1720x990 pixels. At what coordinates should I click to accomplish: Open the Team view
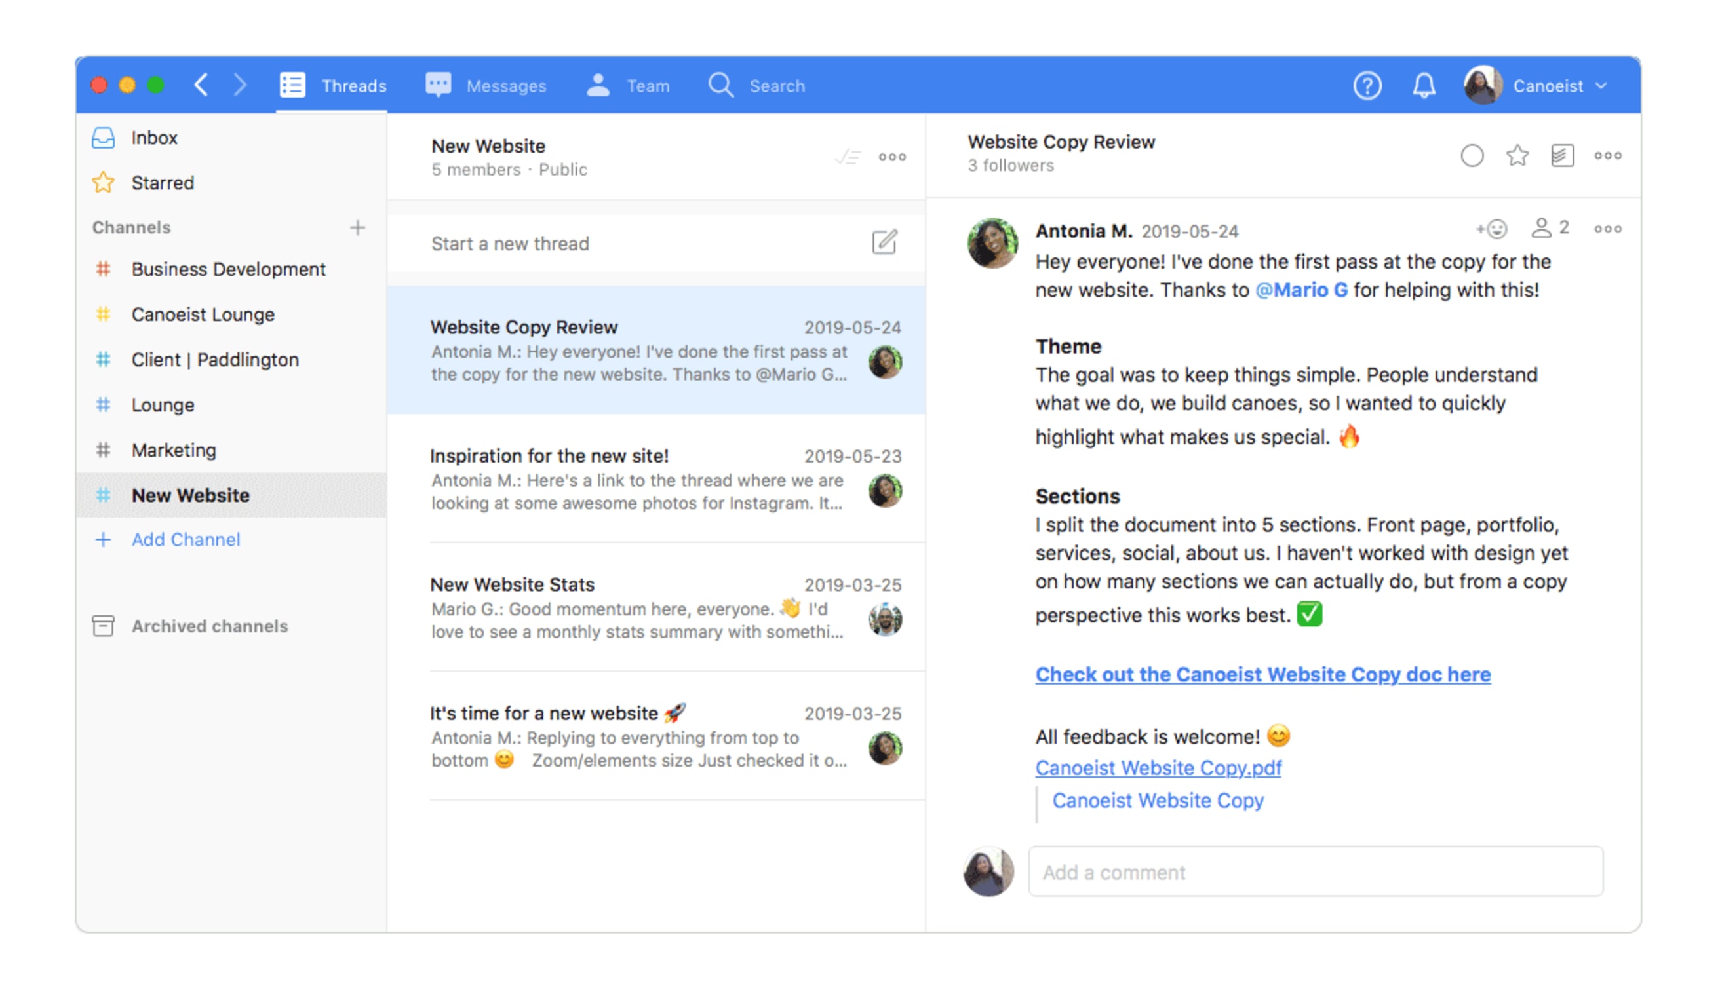pyautogui.click(x=648, y=85)
